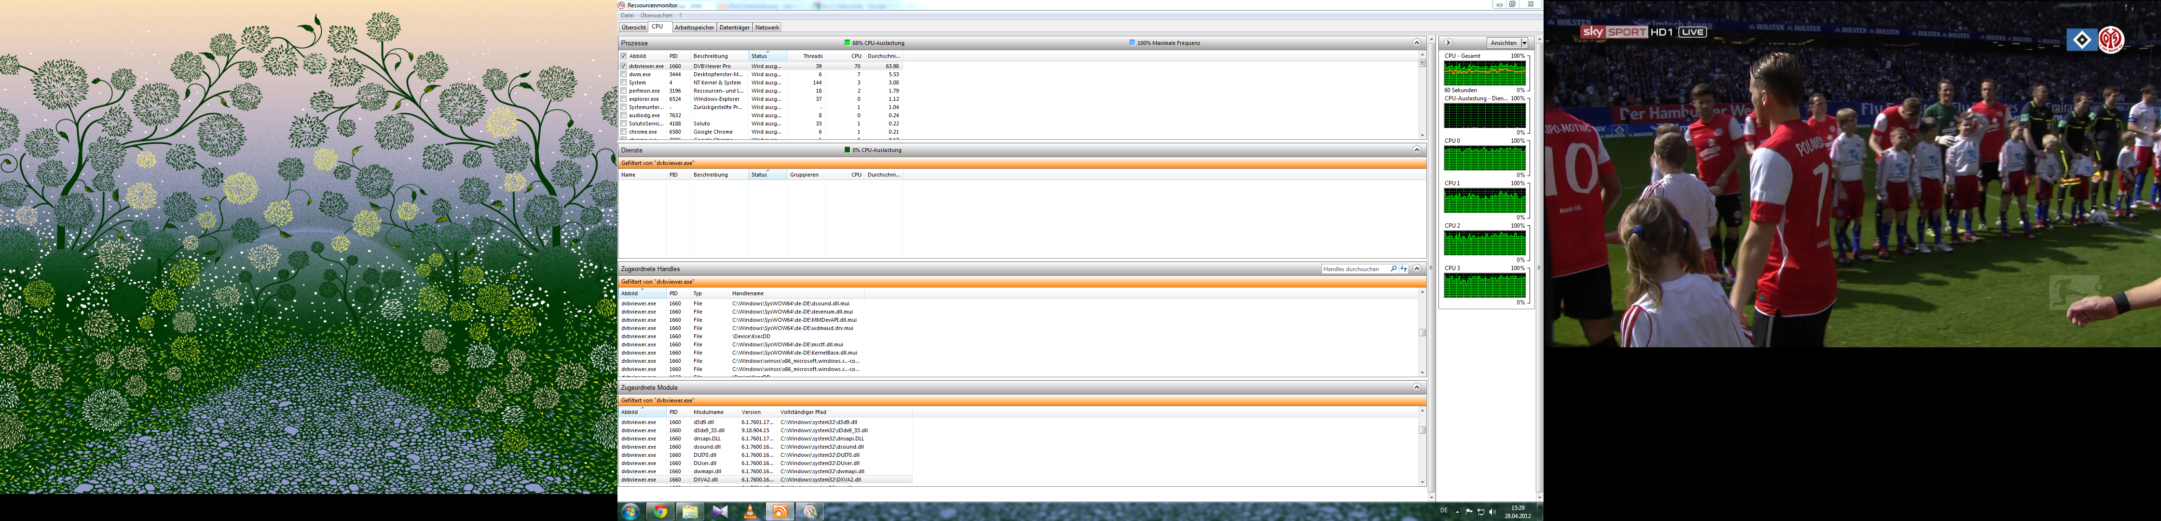
Task: Switch to the Arbeitsspeicher tab
Action: (694, 27)
